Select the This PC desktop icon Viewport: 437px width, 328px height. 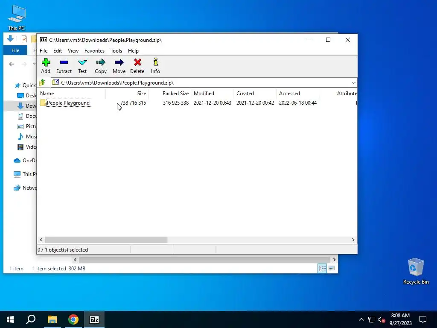17,18
